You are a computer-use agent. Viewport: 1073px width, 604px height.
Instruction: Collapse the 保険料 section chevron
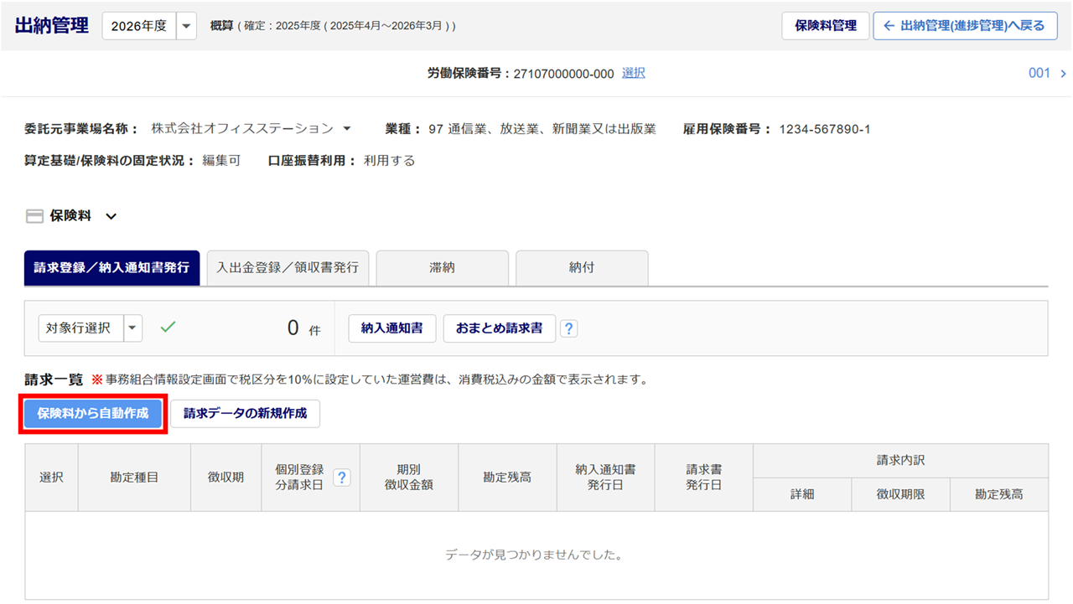click(111, 216)
